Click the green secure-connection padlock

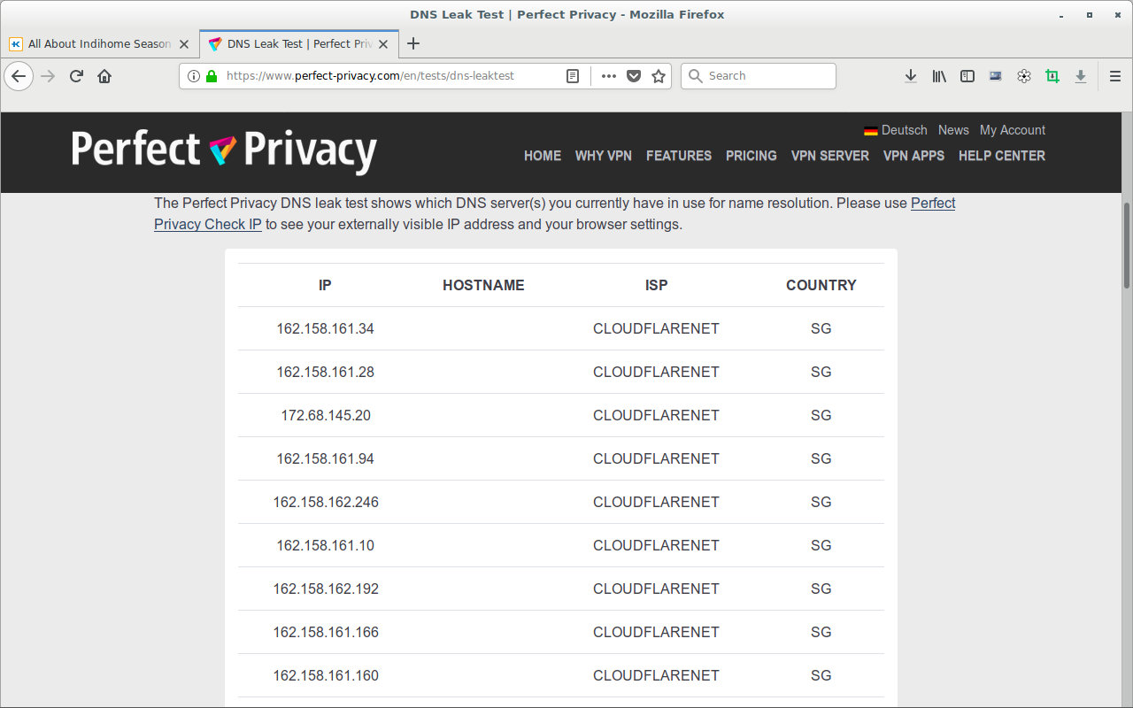coord(212,76)
